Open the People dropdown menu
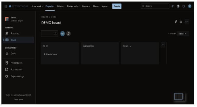Screen dimensions: 197x107 click(86, 6)
